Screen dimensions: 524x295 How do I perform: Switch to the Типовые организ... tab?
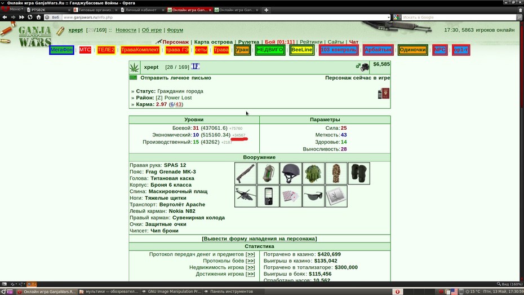(x=95, y=10)
